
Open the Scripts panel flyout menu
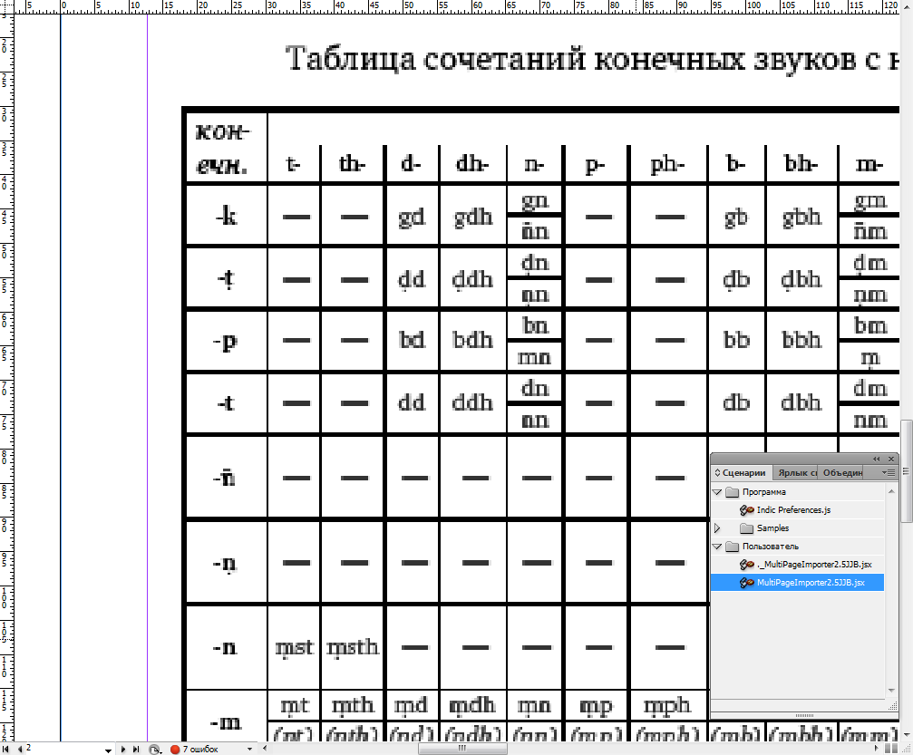[889, 473]
